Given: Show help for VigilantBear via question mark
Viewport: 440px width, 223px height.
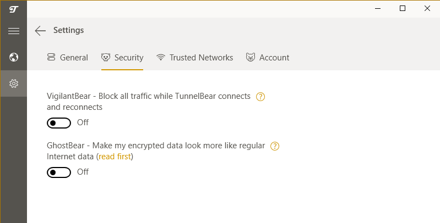Looking at the screenshot, I should [x=261, y=97].
